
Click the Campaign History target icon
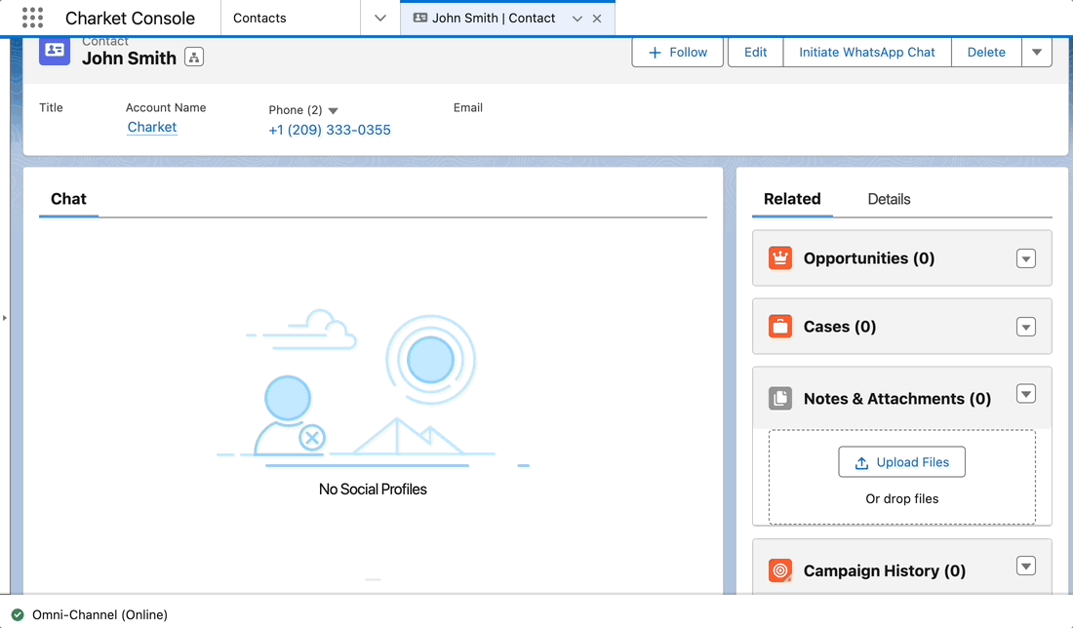[780, 570]
